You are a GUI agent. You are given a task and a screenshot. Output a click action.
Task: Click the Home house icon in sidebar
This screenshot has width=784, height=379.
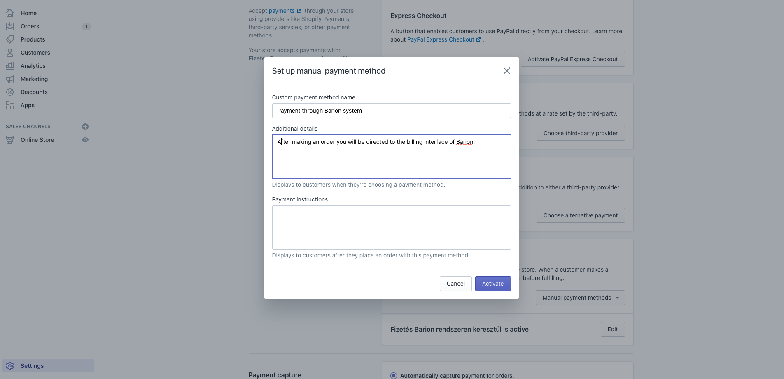tap(10, 13)
